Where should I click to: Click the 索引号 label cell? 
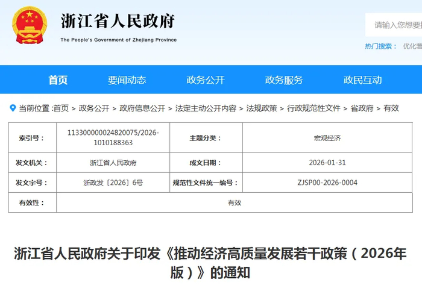pyautogui.click(x=33, y=138)
